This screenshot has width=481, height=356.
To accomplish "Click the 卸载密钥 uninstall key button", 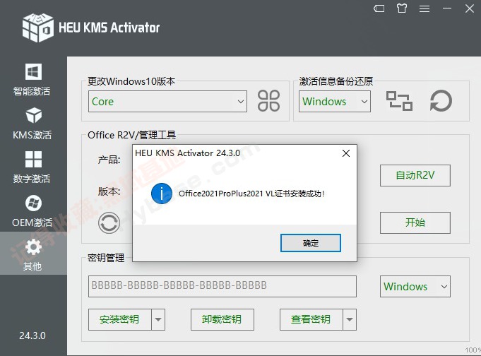I will point(222,319).
